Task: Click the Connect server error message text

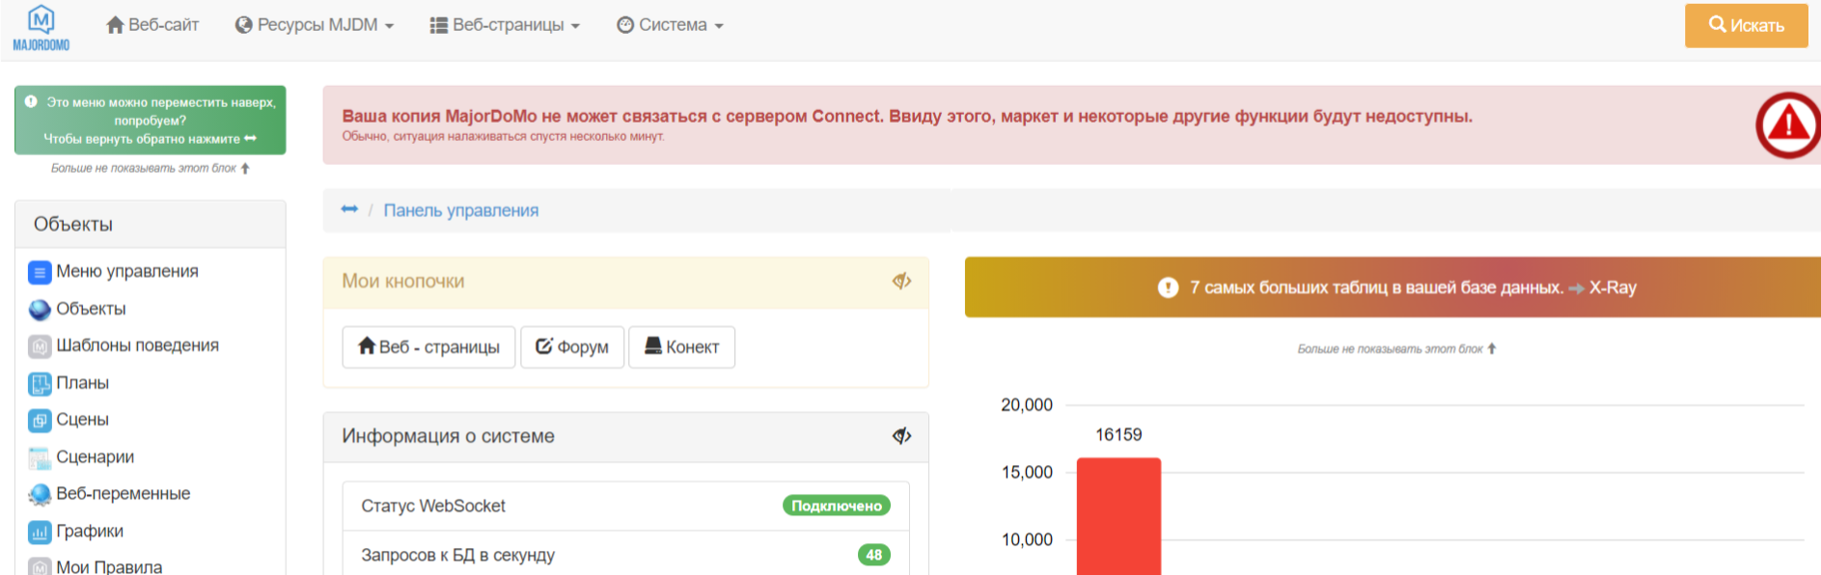Action: (x=907, y=116)
